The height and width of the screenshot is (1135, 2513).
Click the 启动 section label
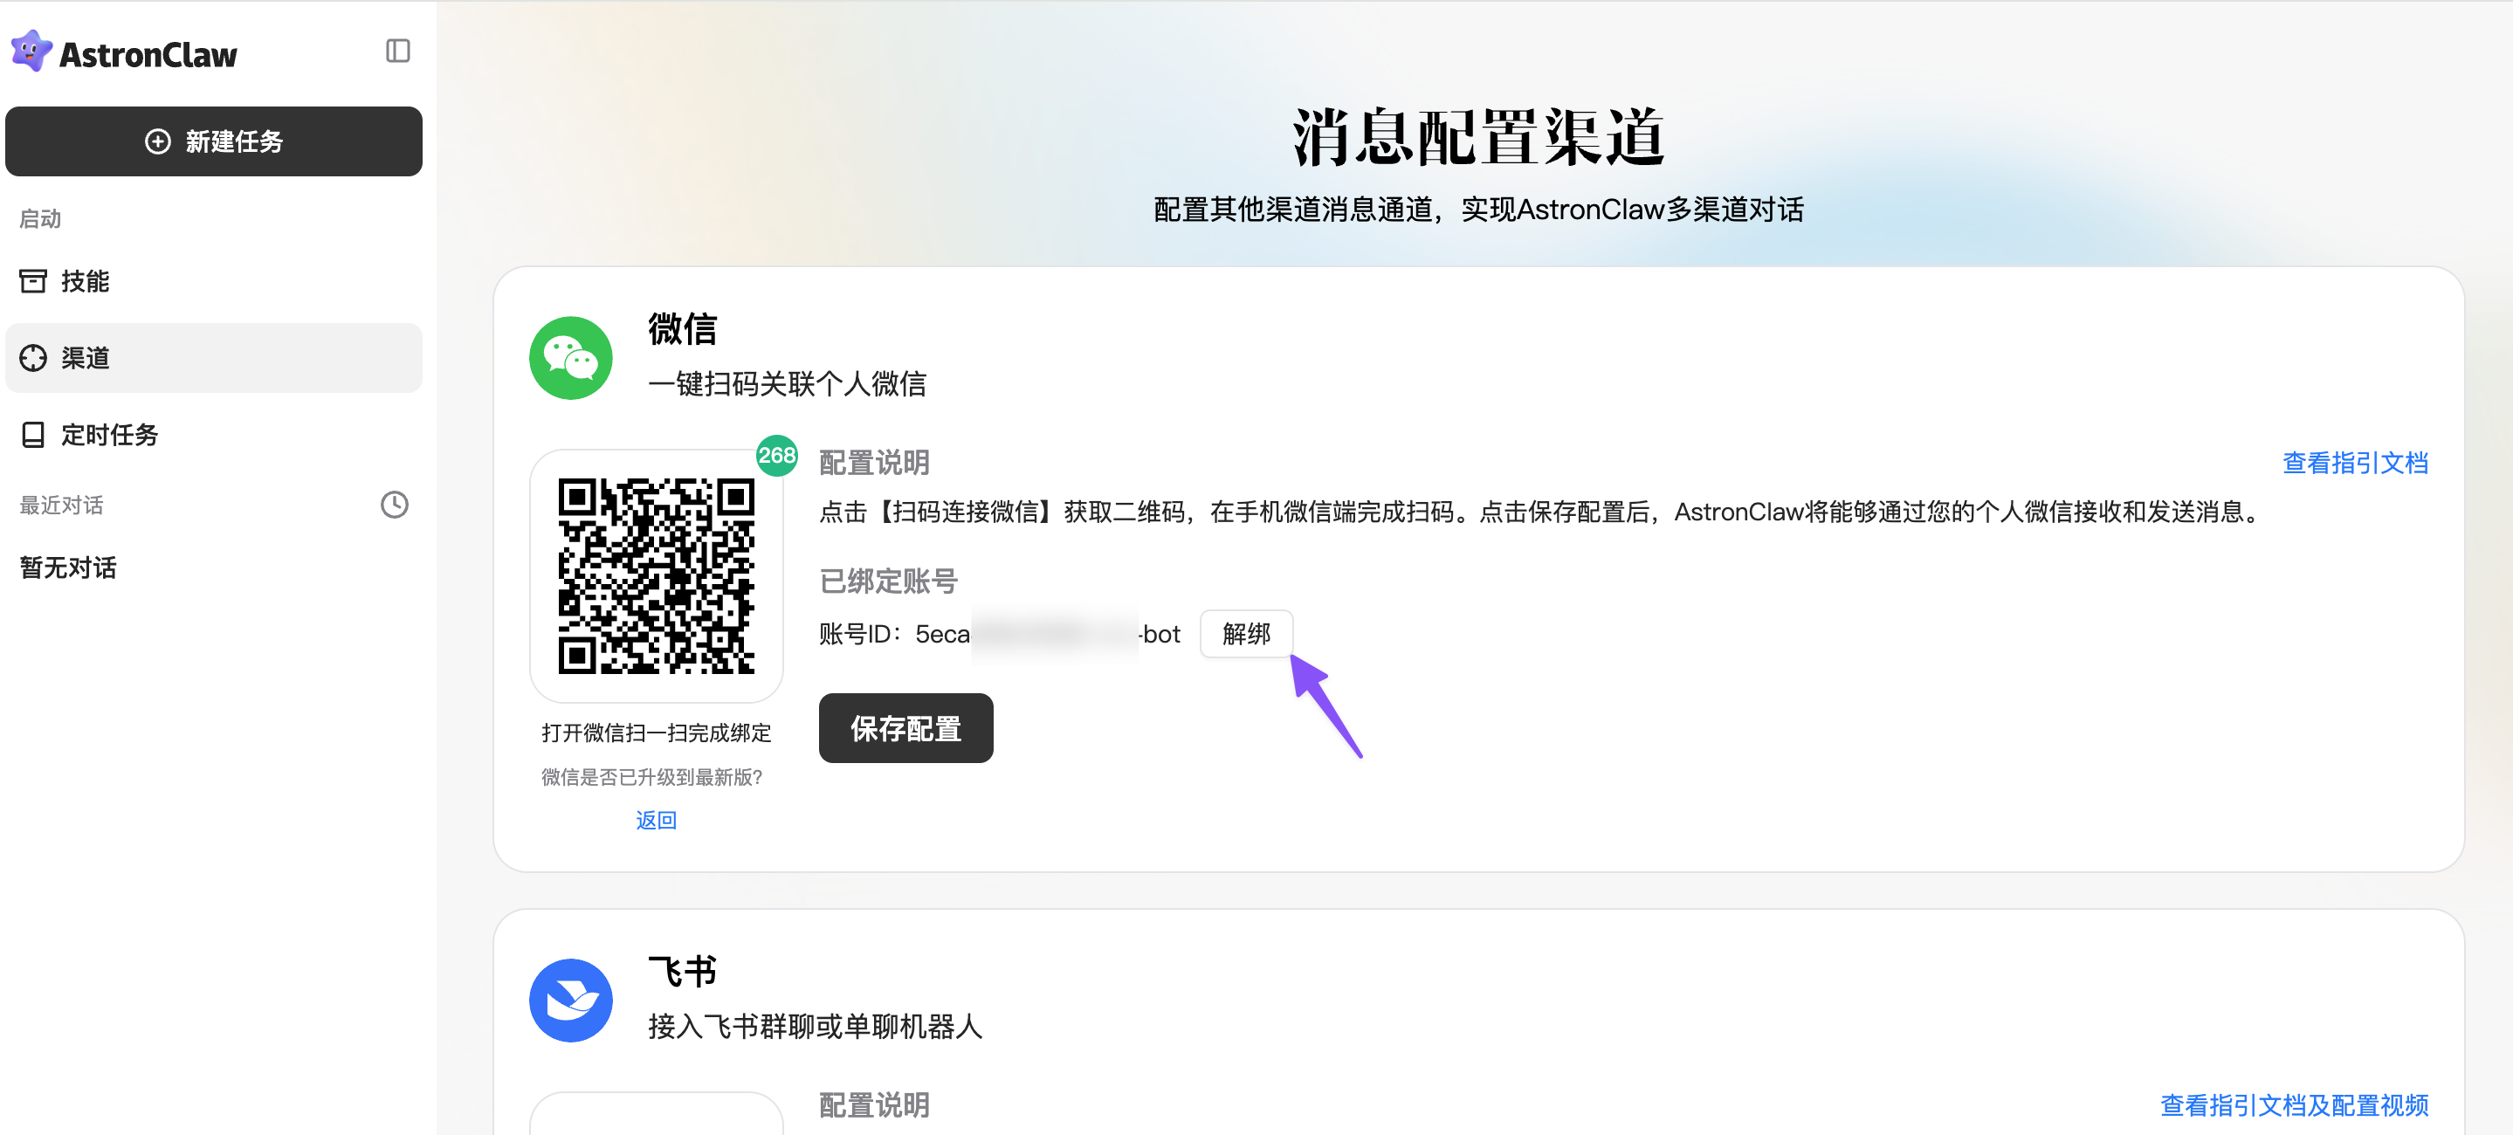tap(40, 218)
